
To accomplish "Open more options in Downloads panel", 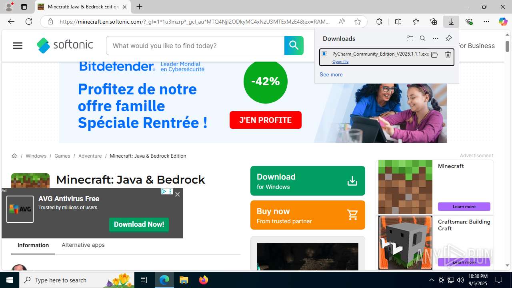I will [x=436, y=38].
